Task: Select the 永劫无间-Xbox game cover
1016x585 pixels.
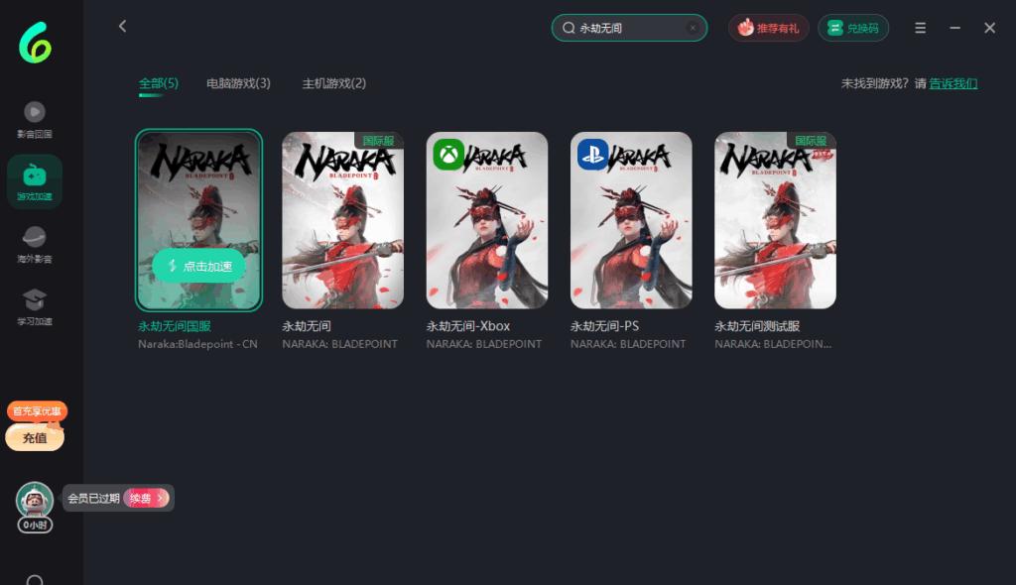Action: tap(487, 220)
